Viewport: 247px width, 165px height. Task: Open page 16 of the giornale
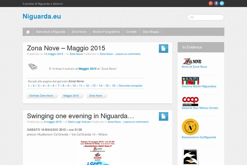pyautogui.click(x=114, y=86)
